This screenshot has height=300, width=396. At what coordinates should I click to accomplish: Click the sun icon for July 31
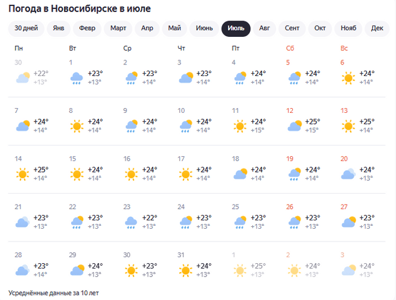click(185, 270)
